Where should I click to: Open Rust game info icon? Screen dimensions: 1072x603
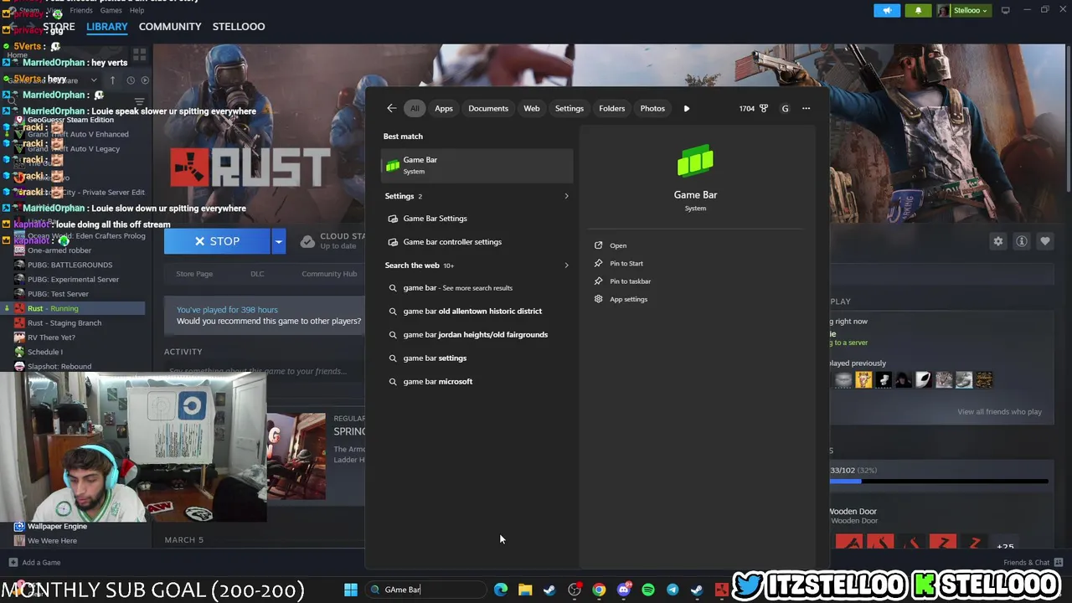1021,241
